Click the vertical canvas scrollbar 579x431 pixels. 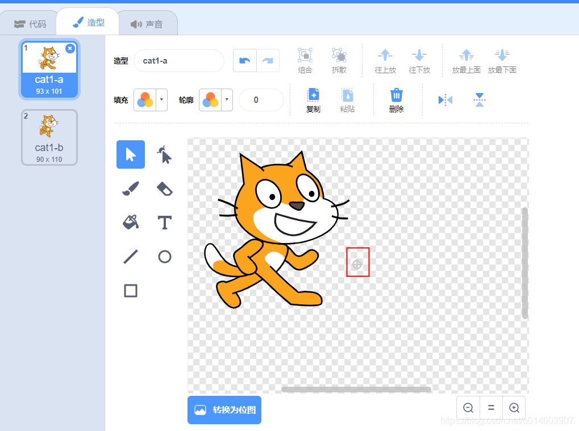(524, 263)
